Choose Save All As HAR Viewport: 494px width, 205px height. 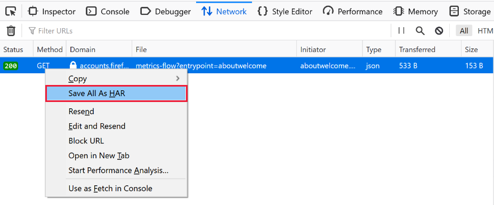116,93
